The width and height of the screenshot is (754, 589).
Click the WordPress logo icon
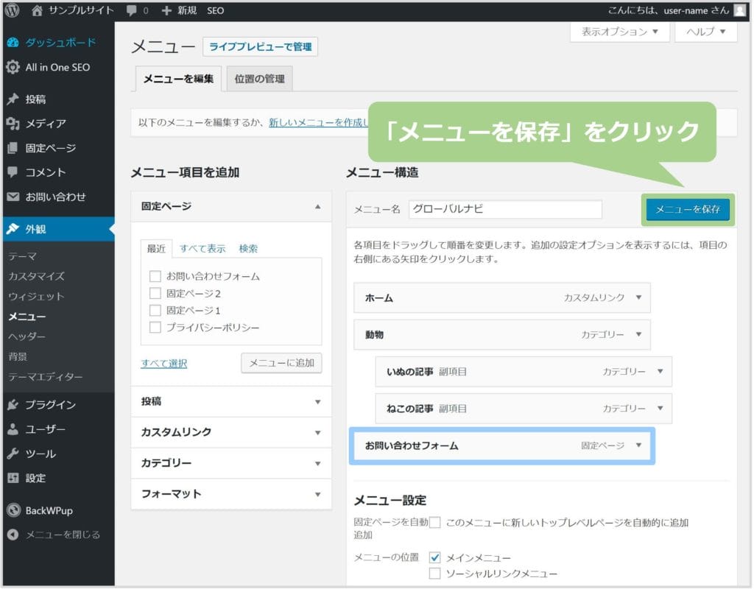pyautogui.click(x=13, y=10)
